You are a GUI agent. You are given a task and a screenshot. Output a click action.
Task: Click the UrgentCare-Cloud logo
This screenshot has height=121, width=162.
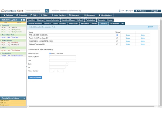pos(11,11)
